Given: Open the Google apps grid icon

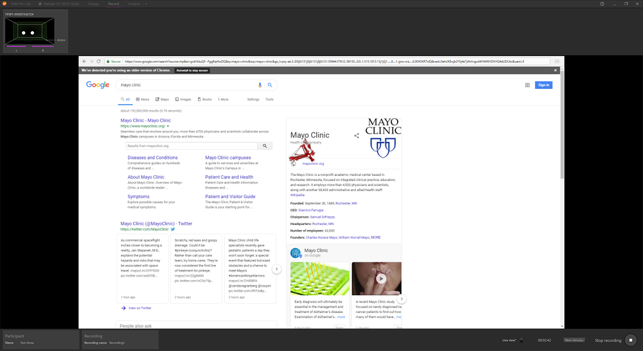Looking at the screenshot, I should click(x=527, y=85).
